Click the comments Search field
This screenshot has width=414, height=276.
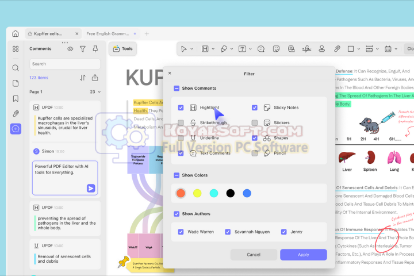pyautogui.click(x=65, y=64)
